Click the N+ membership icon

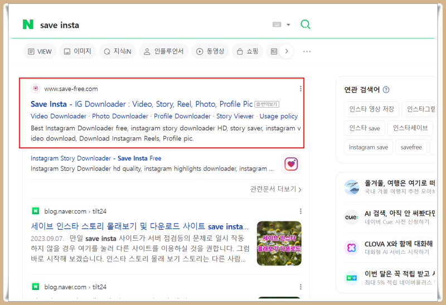pos(352,278)
